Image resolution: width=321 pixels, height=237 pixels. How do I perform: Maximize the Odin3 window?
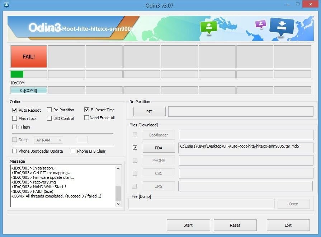click(298, 4)
